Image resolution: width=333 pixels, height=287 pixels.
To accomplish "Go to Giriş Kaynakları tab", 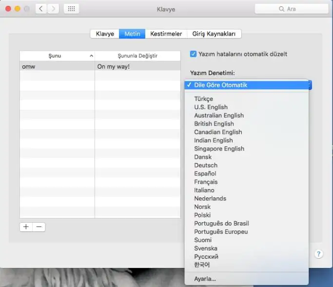I will (214, 34).
